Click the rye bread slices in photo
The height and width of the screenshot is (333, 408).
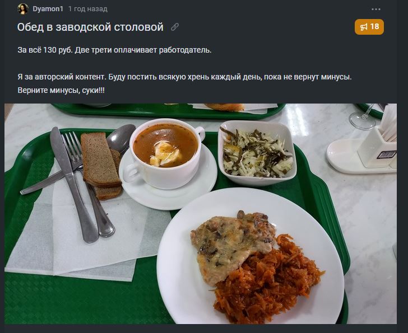point(101,166)
